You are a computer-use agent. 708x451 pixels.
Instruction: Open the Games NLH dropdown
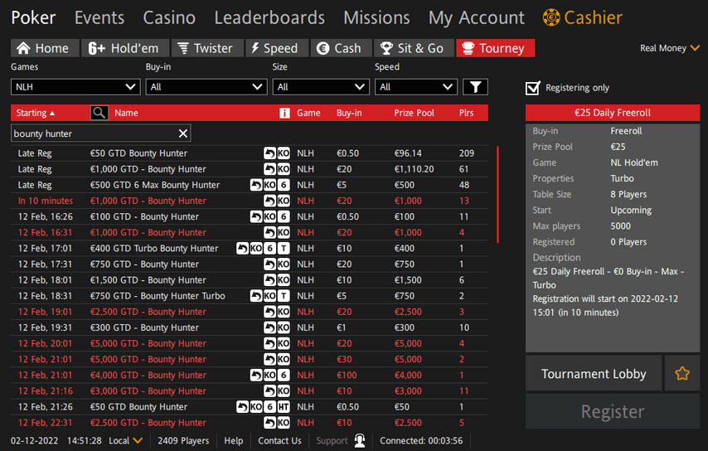tap(75, 87)
